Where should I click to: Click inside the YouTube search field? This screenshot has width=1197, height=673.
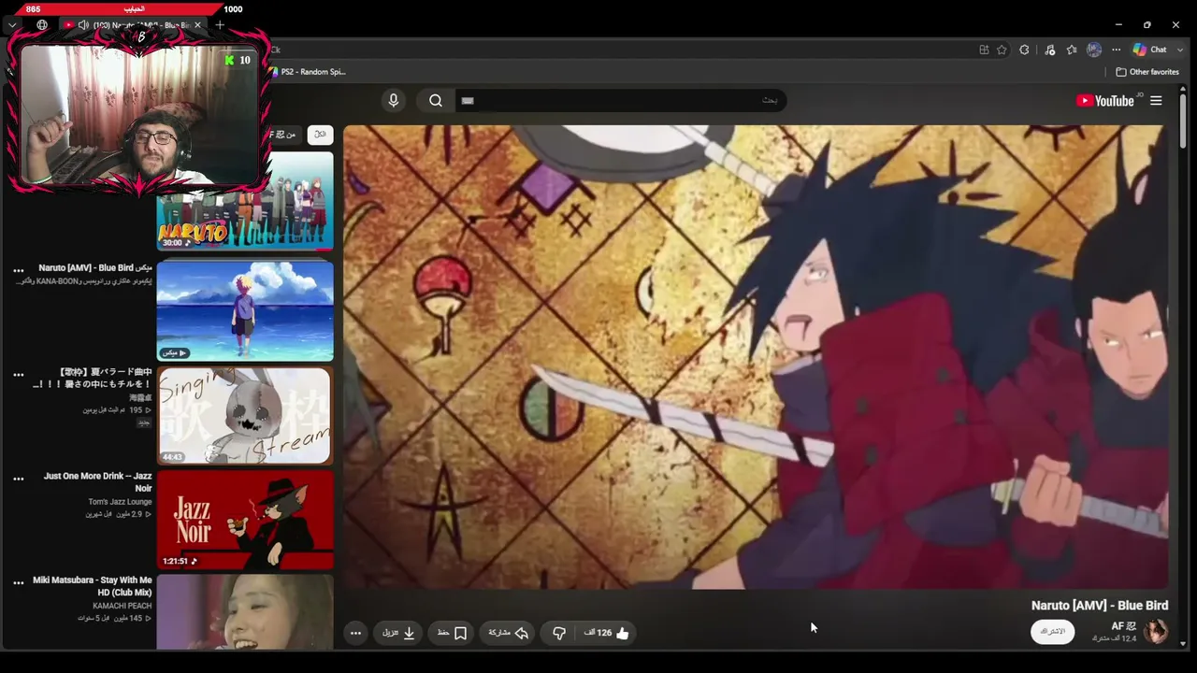click(x=621, y=100)
